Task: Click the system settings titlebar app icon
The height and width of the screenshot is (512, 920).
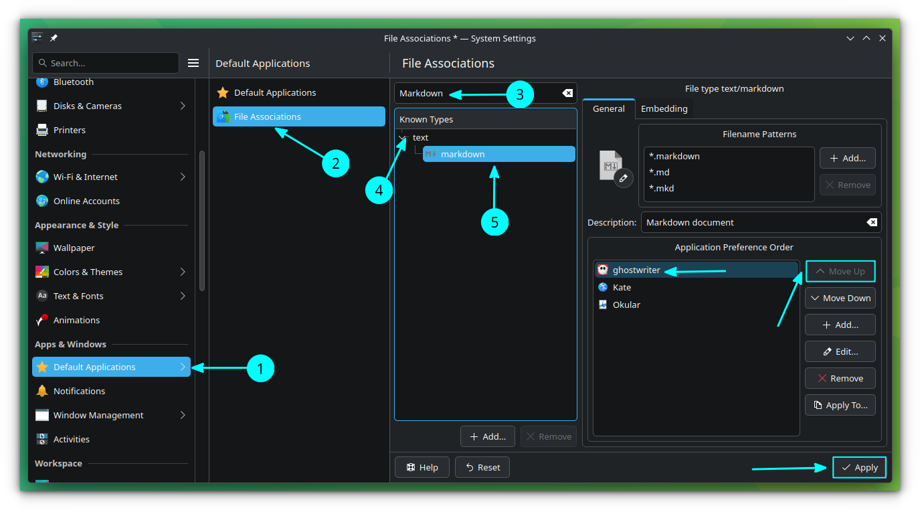Action: [x=37, y=38]
